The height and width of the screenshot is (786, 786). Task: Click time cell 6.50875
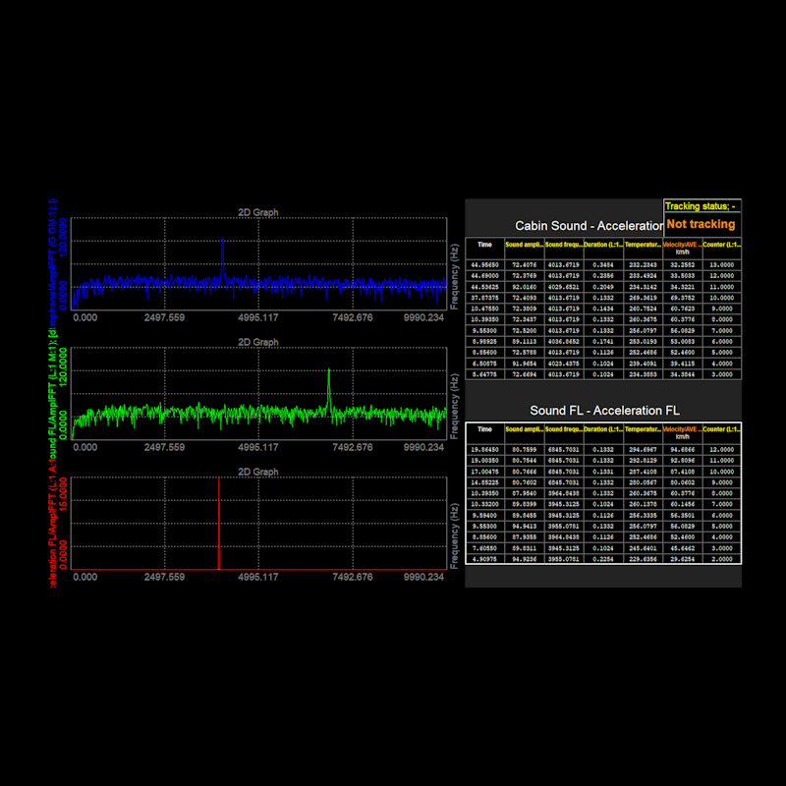484,364
